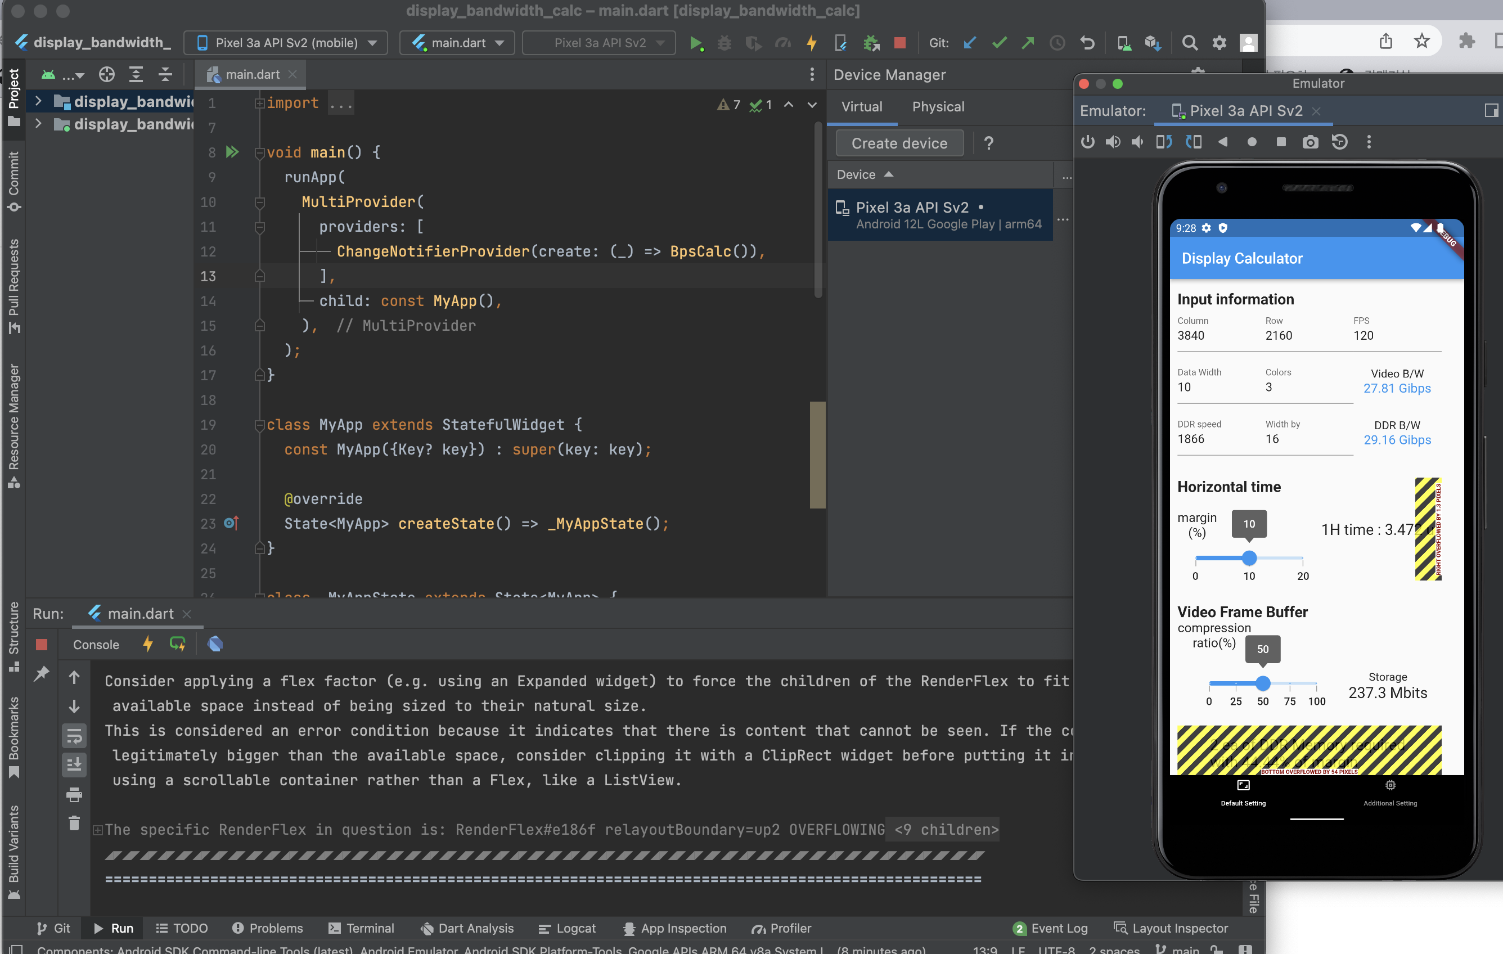Select Additional Setting in app bottom navigation
This screenshot has width=1503, height=954.
pyautogui.click(x=1390, y=793)
